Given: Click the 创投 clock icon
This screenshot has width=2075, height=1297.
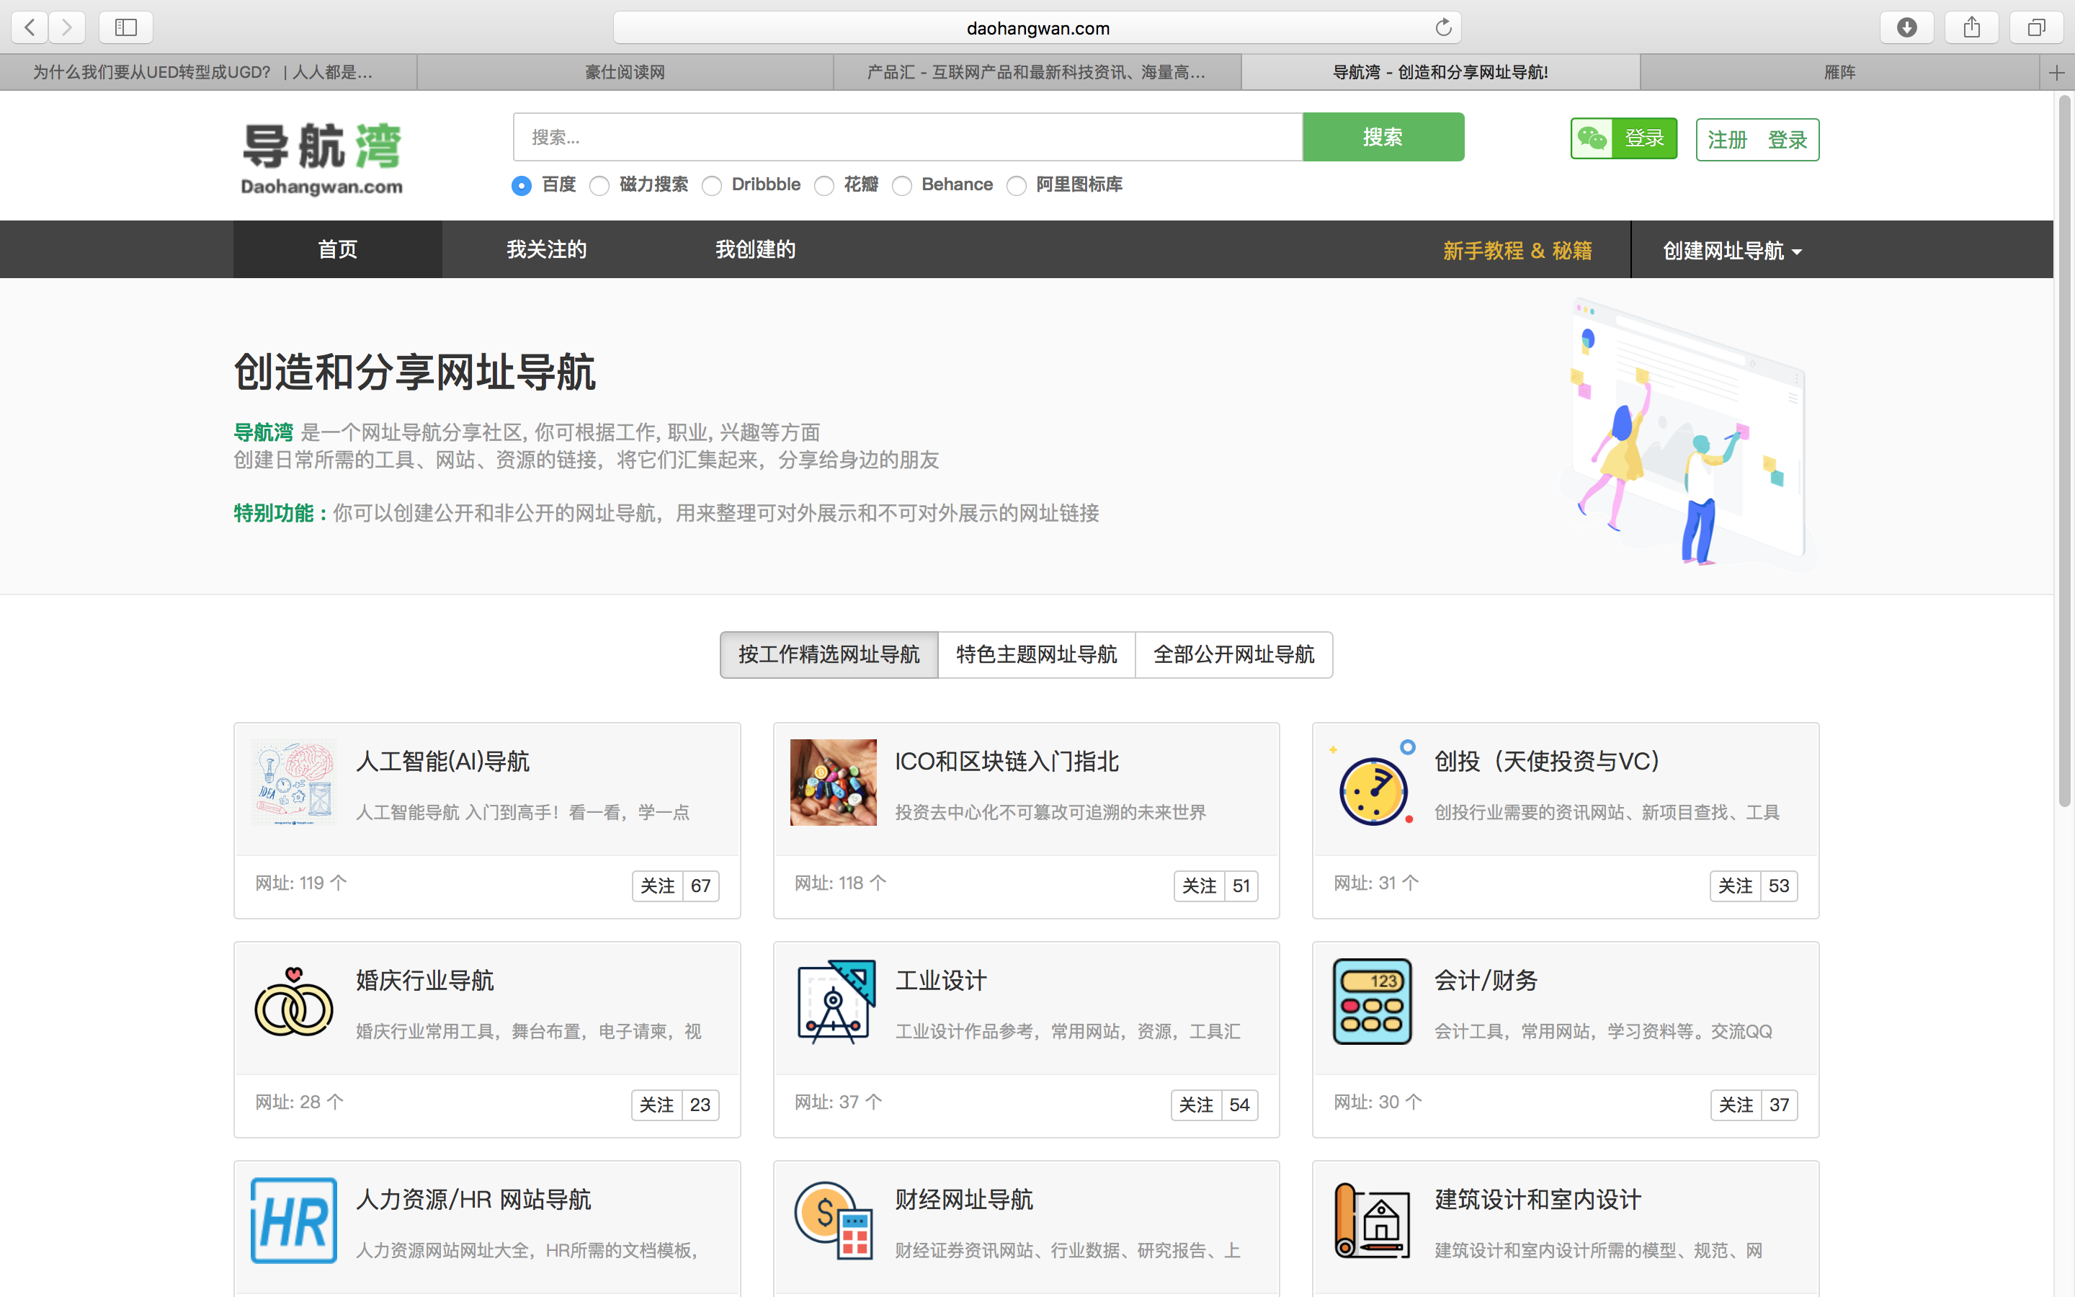Looking at the screenshot, I should (x=1373, y=783).
